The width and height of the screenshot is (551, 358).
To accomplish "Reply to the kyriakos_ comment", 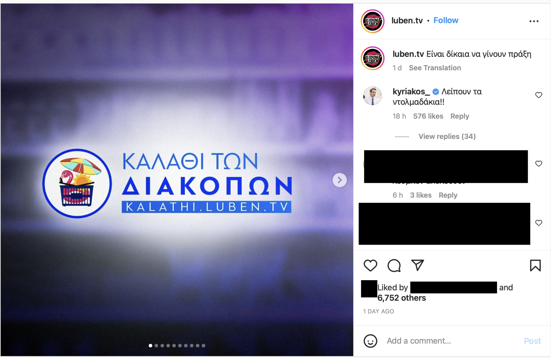I will click(459, 116).
